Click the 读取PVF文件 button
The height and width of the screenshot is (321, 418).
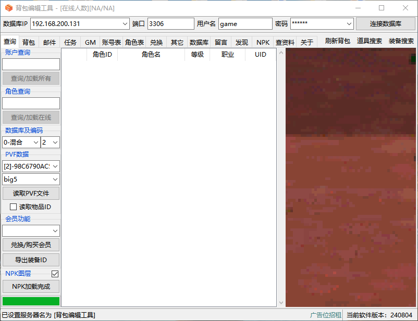pos(31,192)
